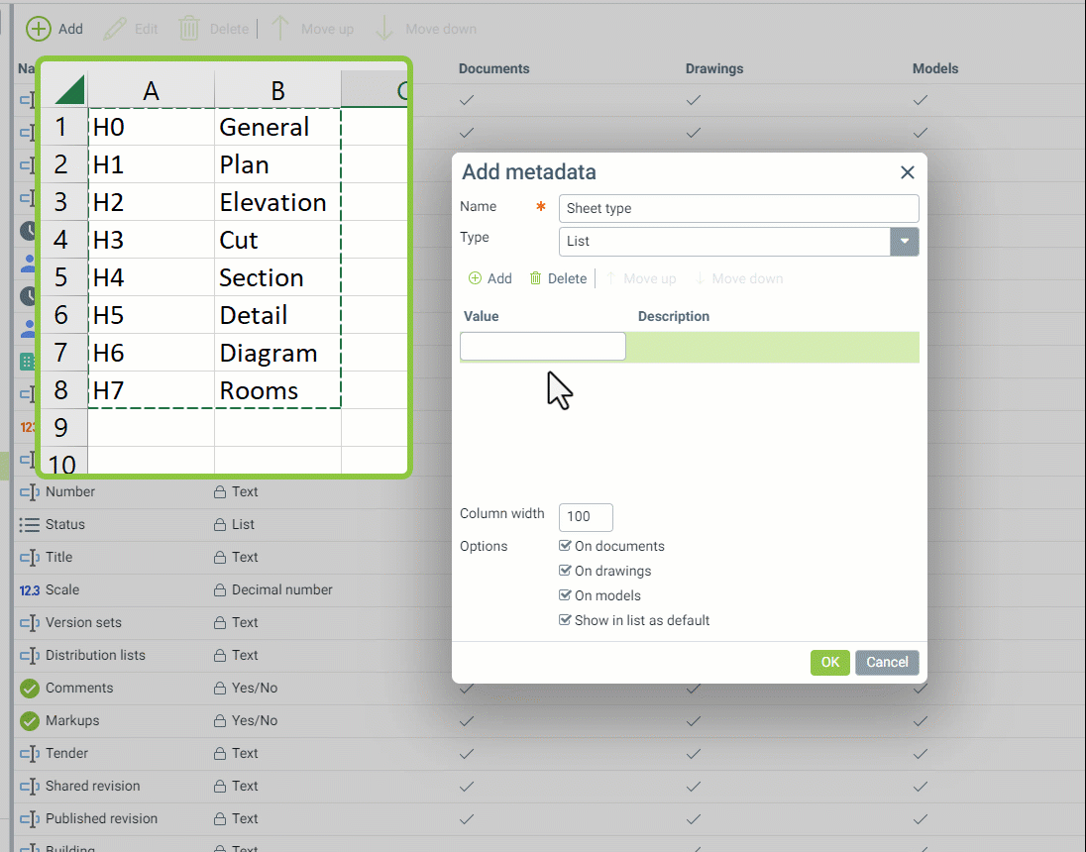Click the Documents column header
Viewport: 1086px width, 852px height.
493,69
